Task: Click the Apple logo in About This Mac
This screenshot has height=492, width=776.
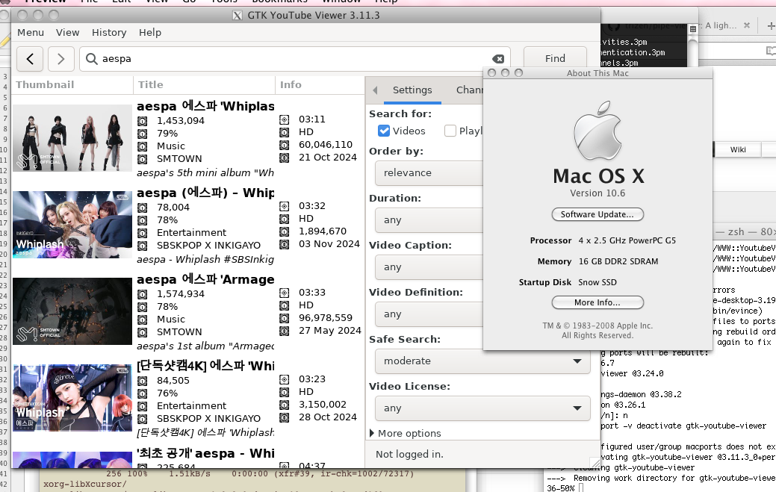Action: (x=597, y=131)
